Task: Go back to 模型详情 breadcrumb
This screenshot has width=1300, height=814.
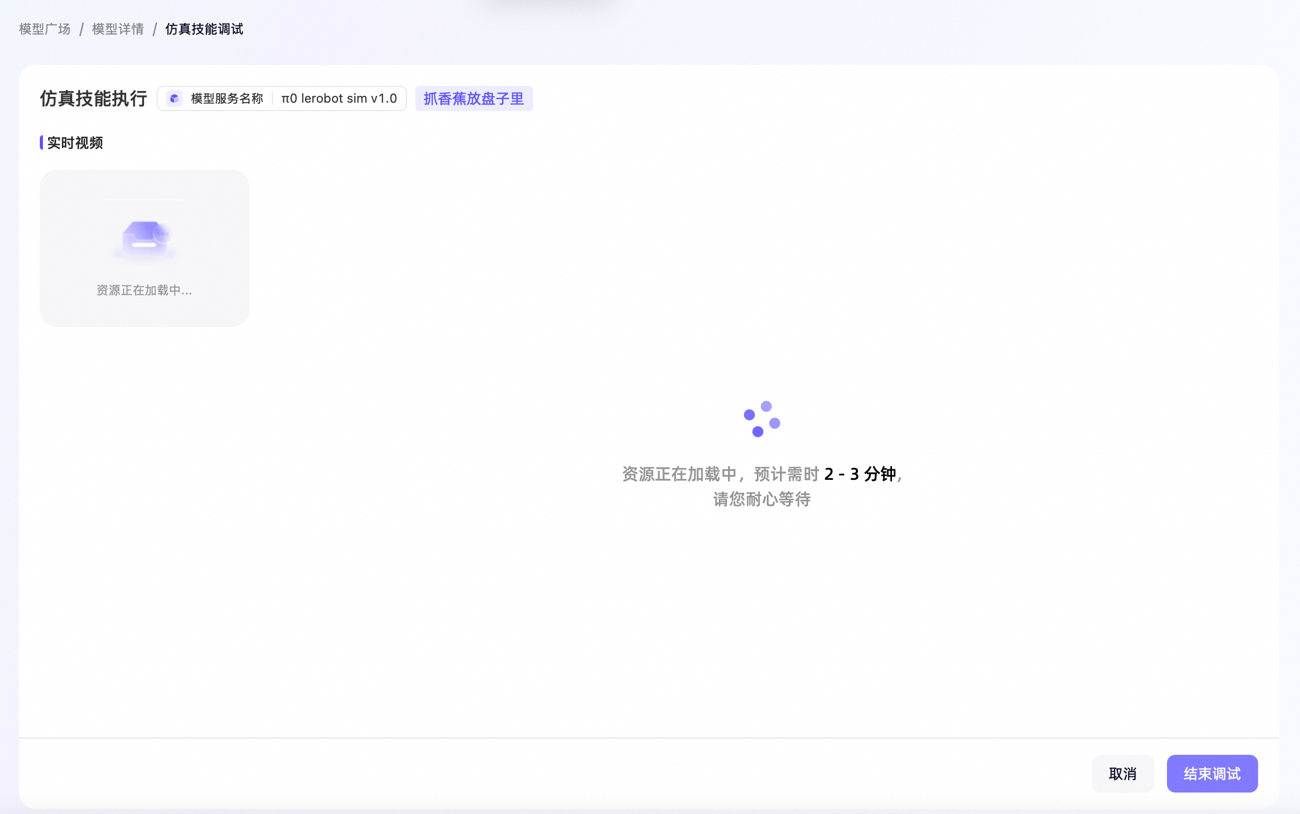Action: point(118,29)
